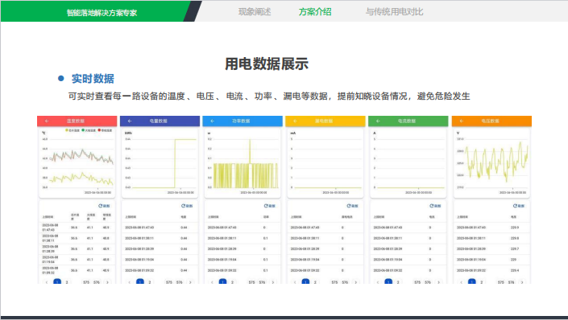Image resolution: width=568 pixels, height=320 pixels.
Task: Refresh the temperature data table
Action: point(104,206)
